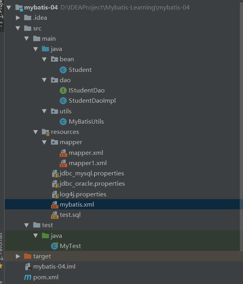Select mapper.xml file name
The image size is (243, 284).
86,153
